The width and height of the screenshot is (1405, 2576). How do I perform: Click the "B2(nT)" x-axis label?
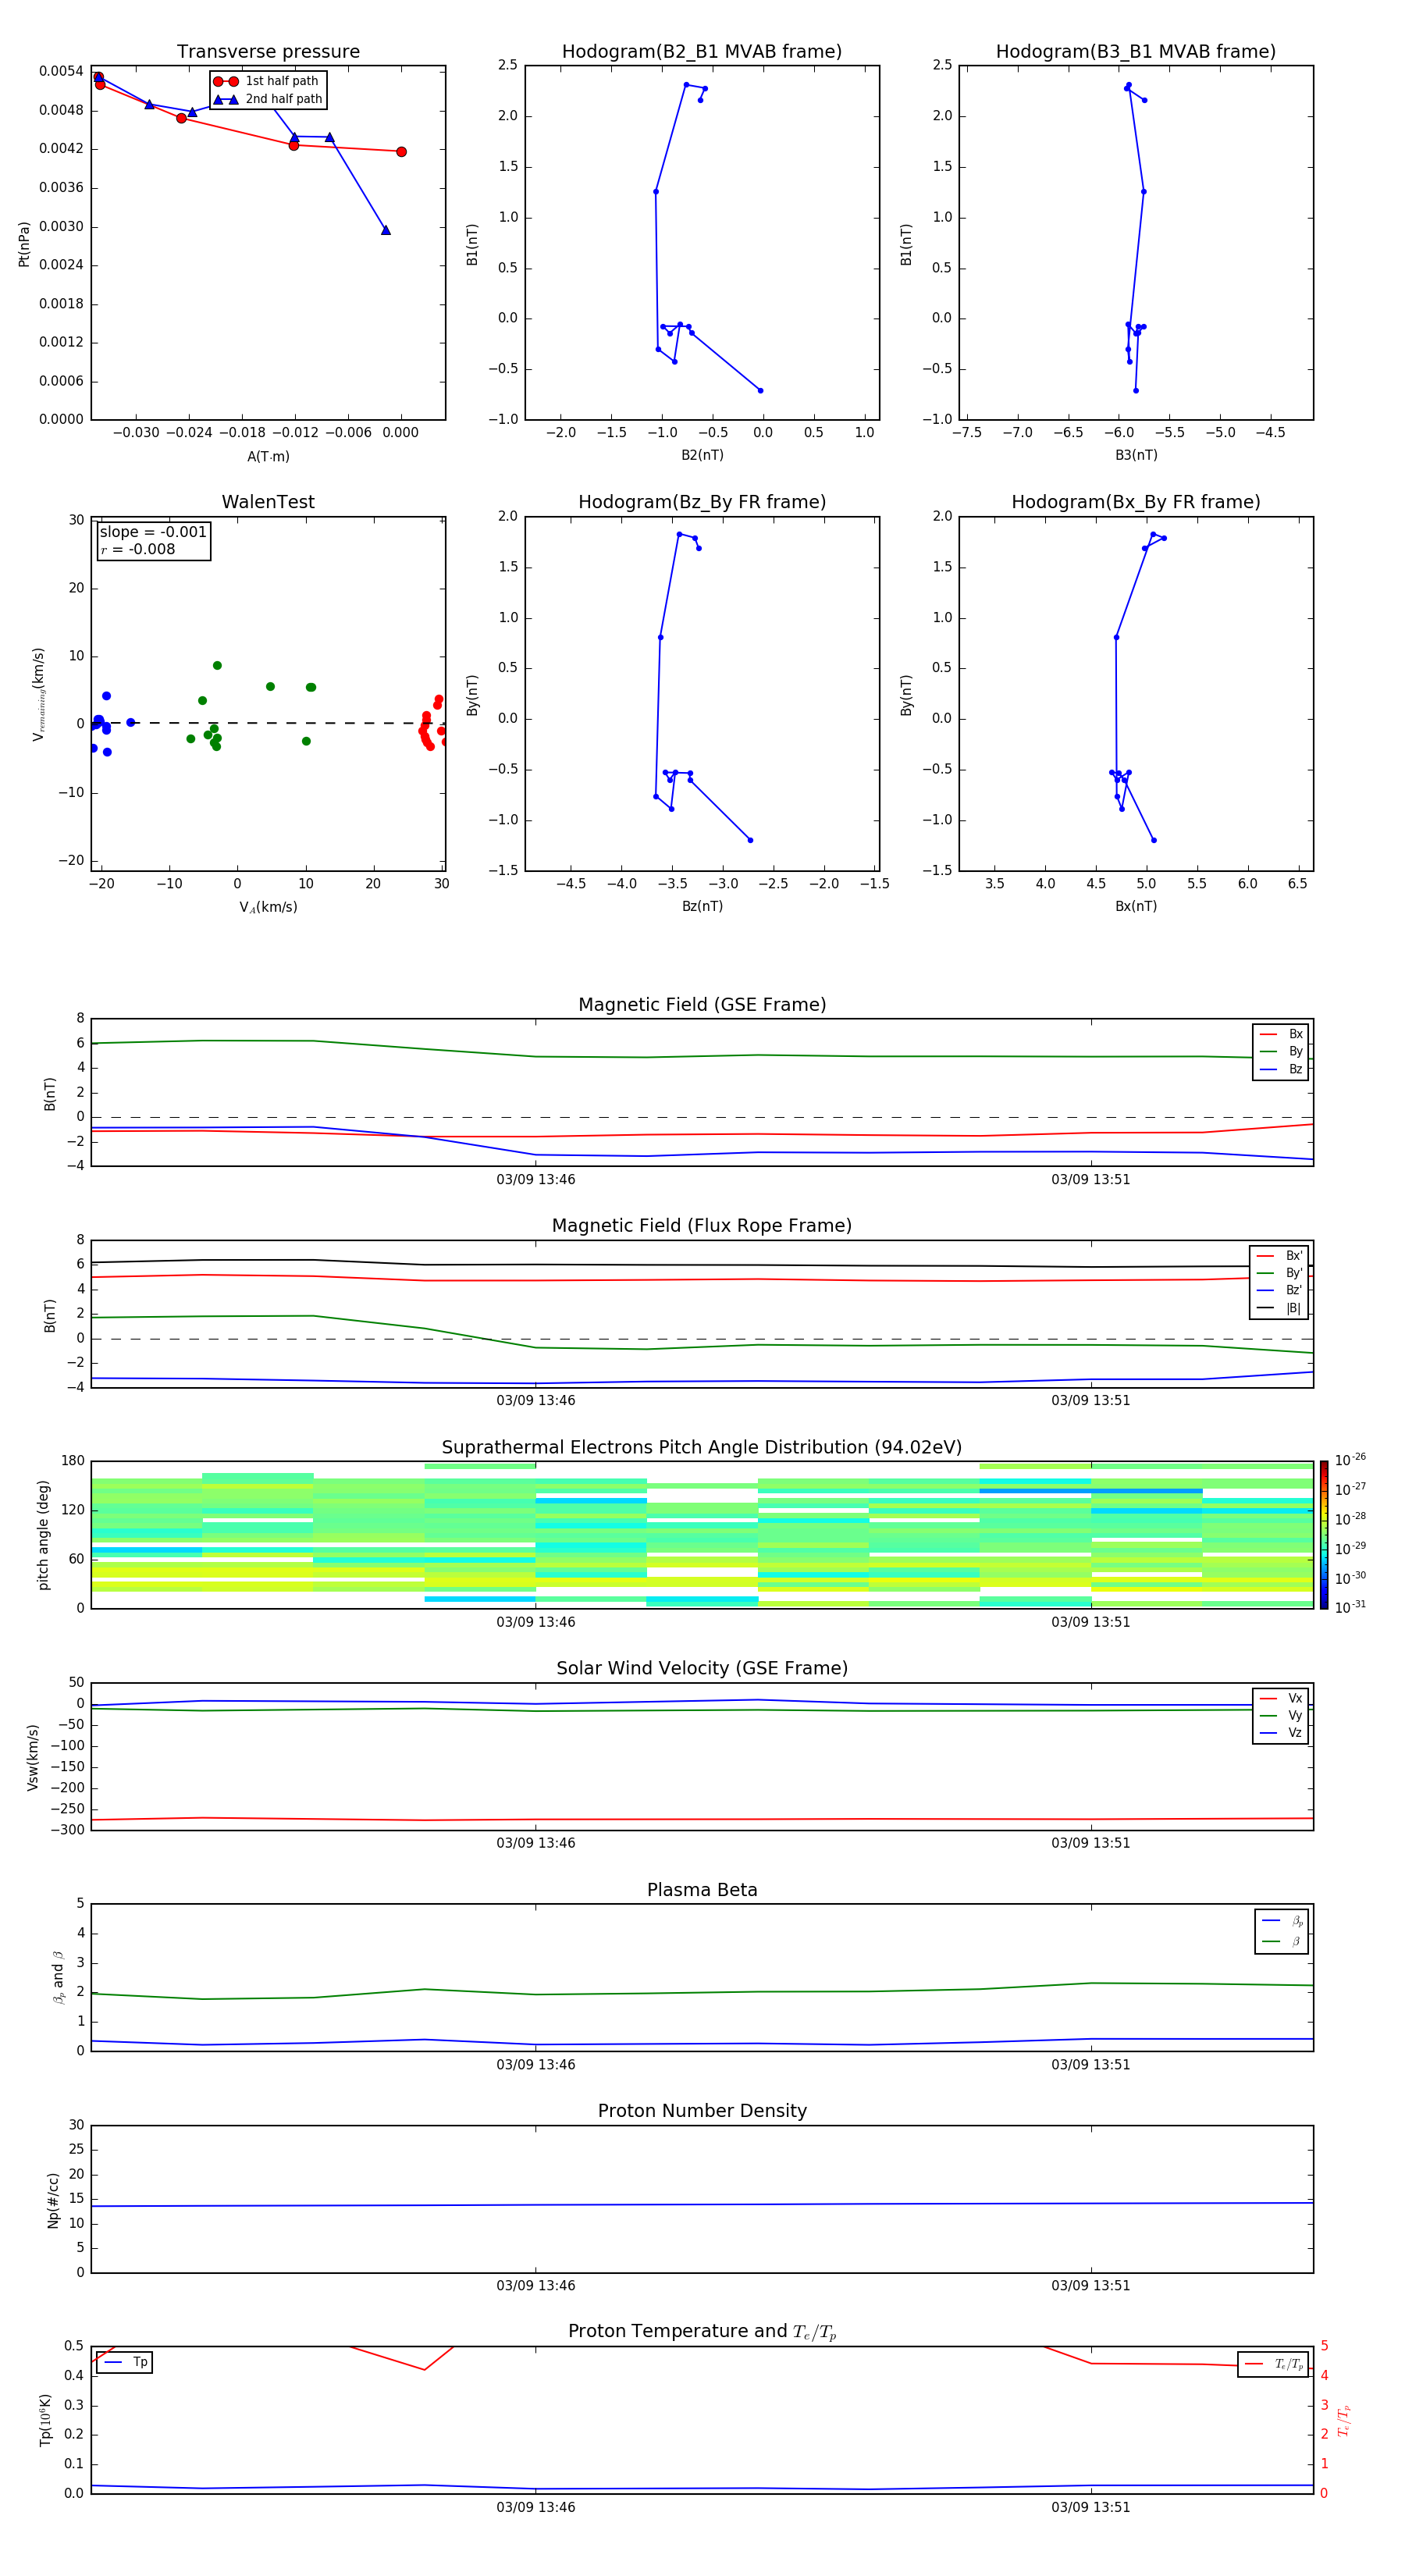pos(702,455)
